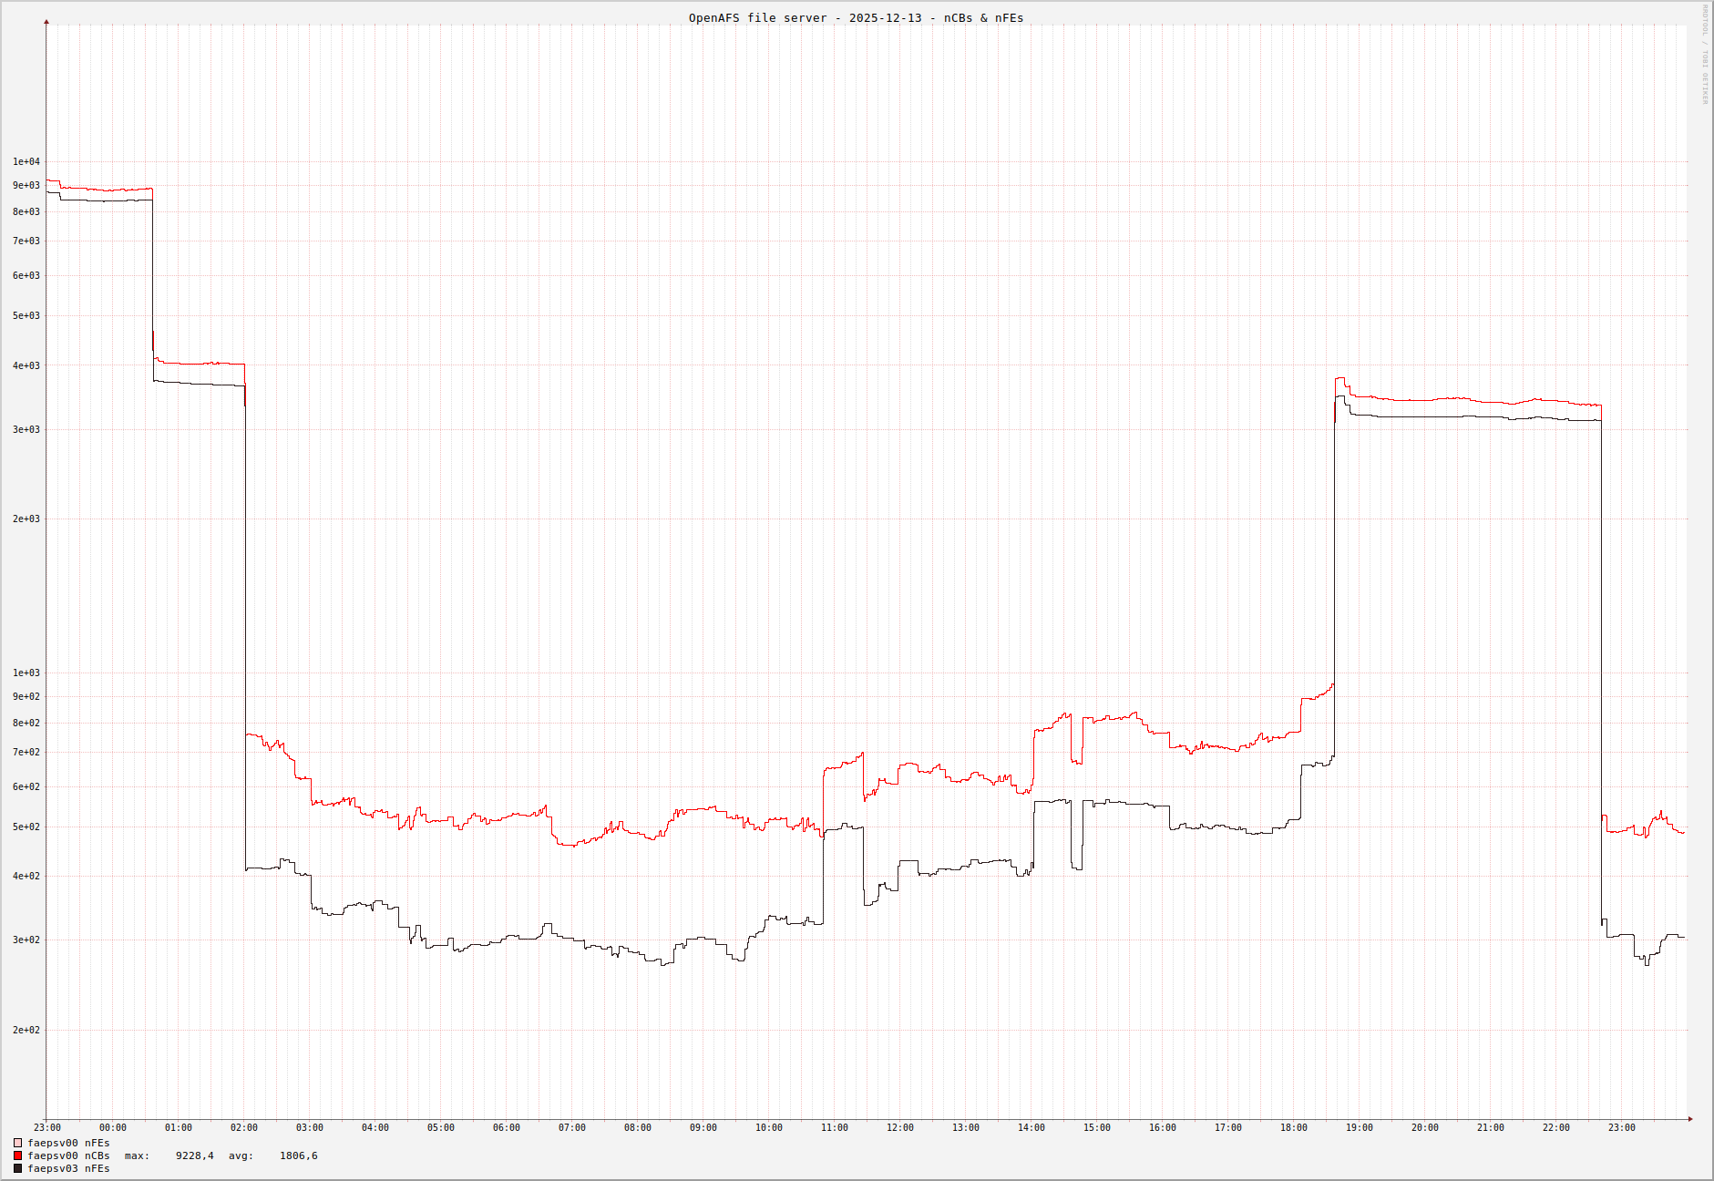1714x1181 pixels.
Task: Click the 22:00 time axis label
Action: tap(1555, 1127)
